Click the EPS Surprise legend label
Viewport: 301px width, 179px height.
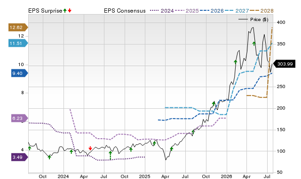[x=45, y=11]
